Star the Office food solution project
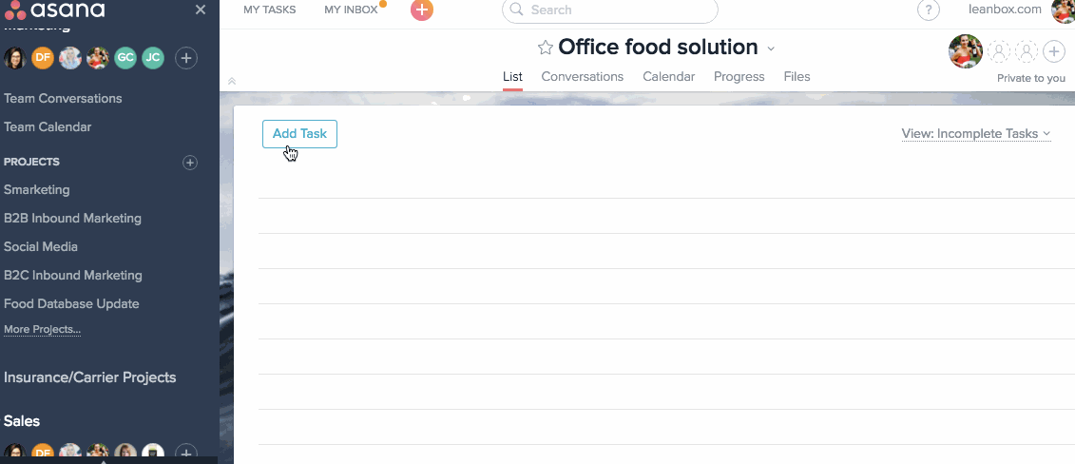 coord(545,48)
